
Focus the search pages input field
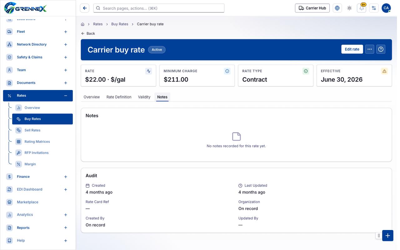coord(159,8)
